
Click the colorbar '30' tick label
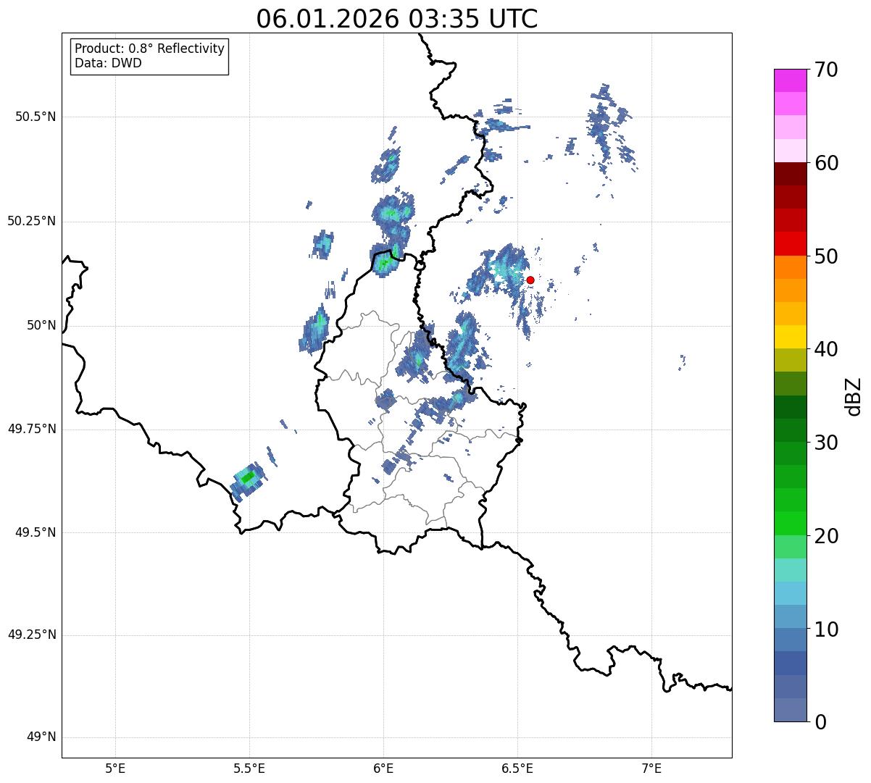tap(827, 443)
